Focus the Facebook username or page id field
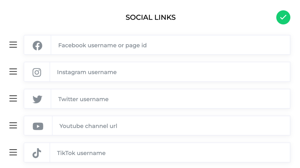 (x=170, y=45)
